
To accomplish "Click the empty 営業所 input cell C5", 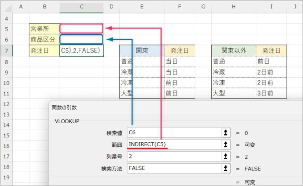I will [81, 29].
